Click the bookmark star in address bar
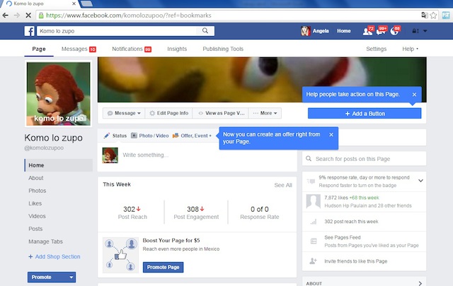 (x=433, y=16)
